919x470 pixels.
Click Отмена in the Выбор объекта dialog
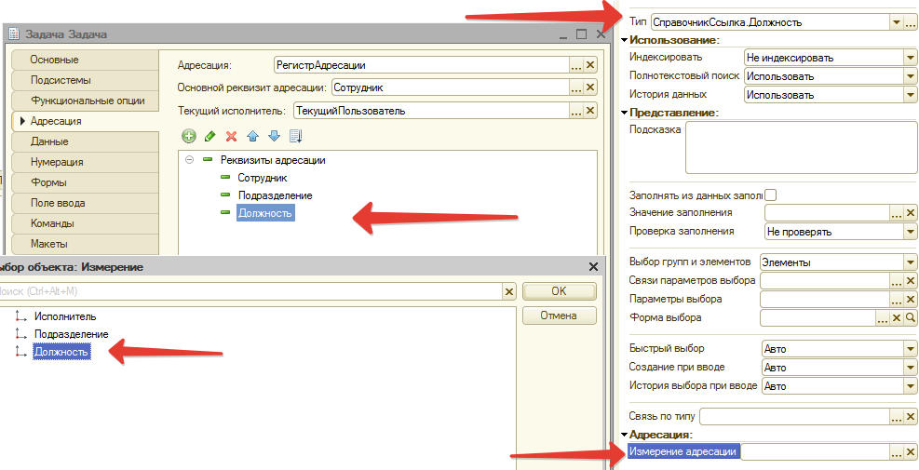[x=560, y=316]
